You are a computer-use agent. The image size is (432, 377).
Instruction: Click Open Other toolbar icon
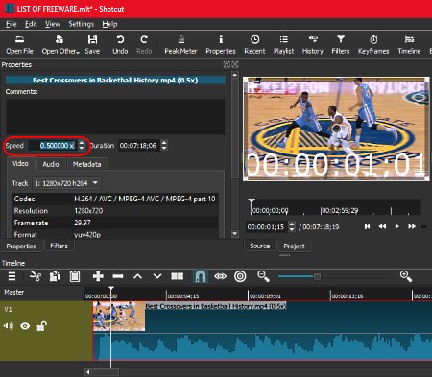click(x=60, y=44)
